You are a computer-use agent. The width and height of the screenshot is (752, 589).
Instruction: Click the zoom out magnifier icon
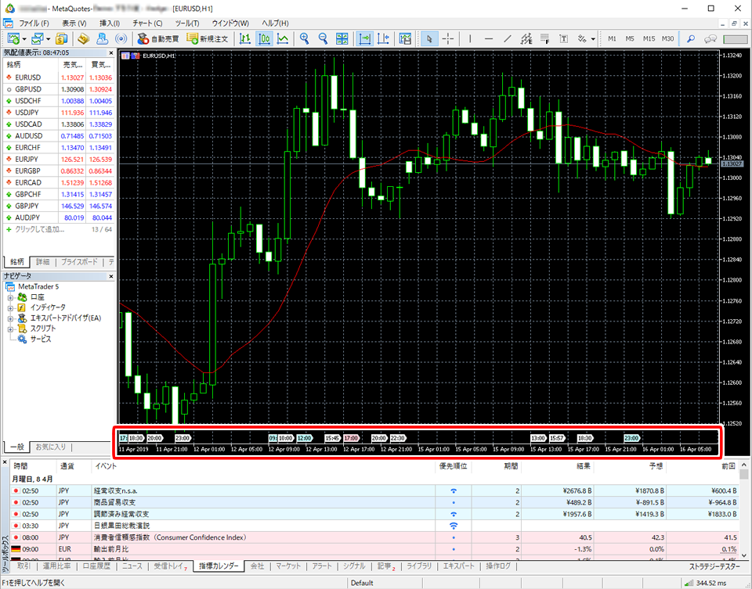click(323, 38)
